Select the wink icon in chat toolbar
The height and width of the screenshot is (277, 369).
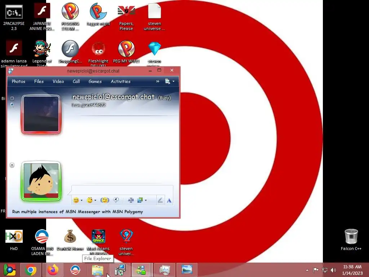(90, 200)
